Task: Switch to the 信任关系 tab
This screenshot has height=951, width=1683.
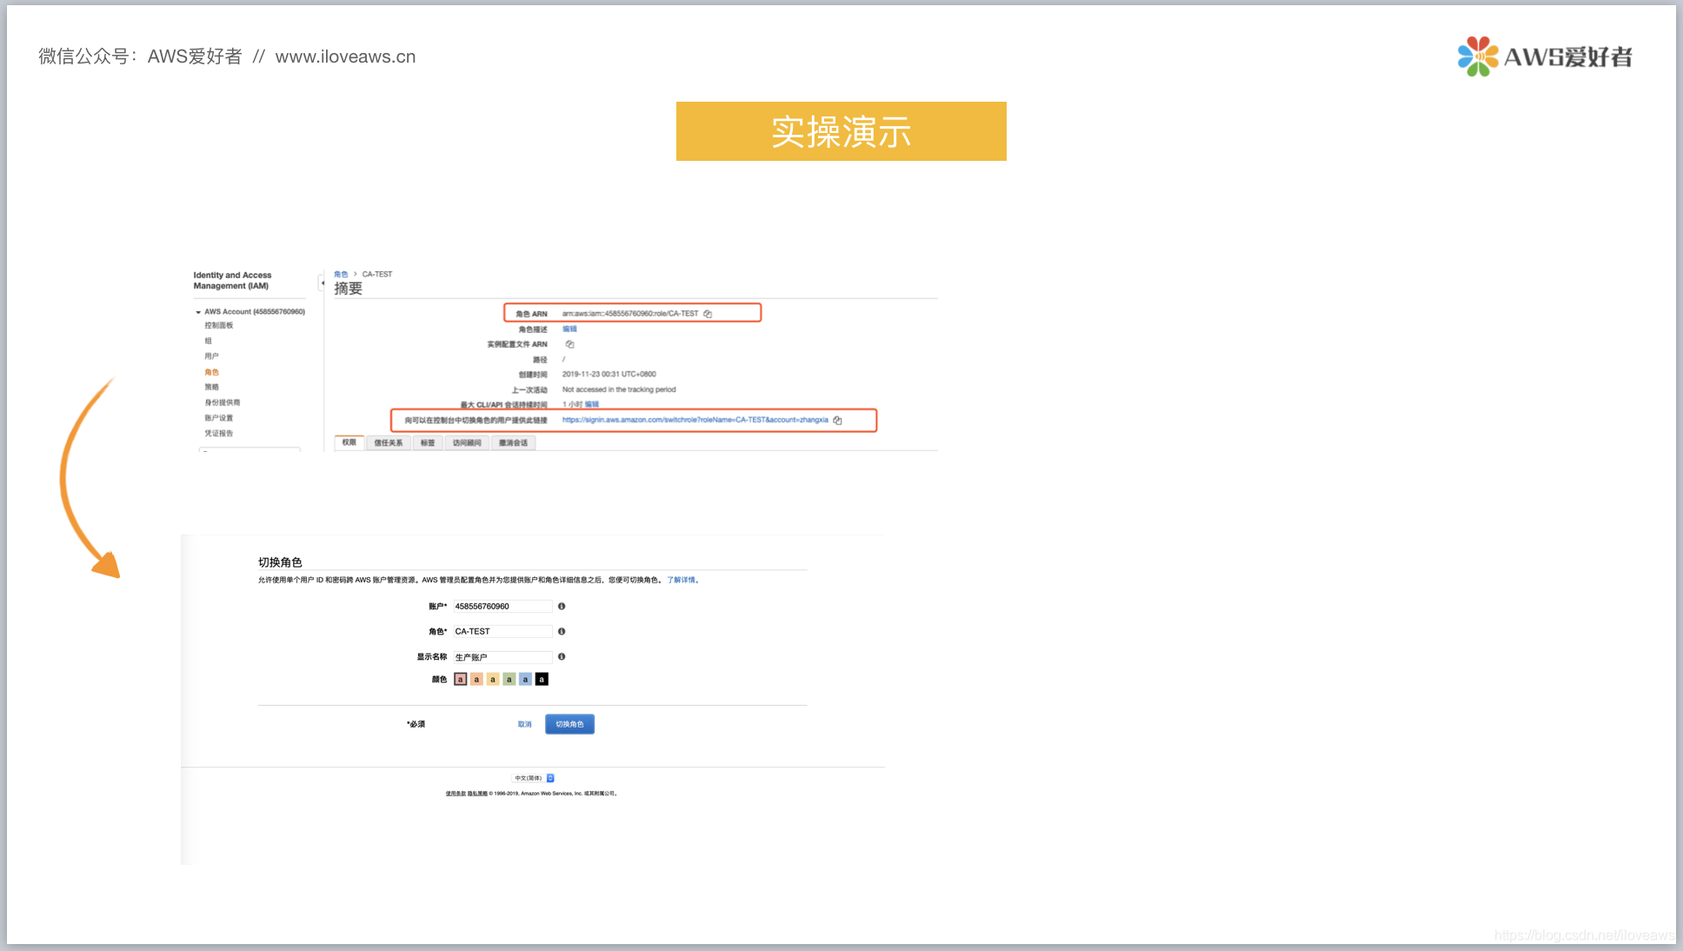Action: coord(388,442)
